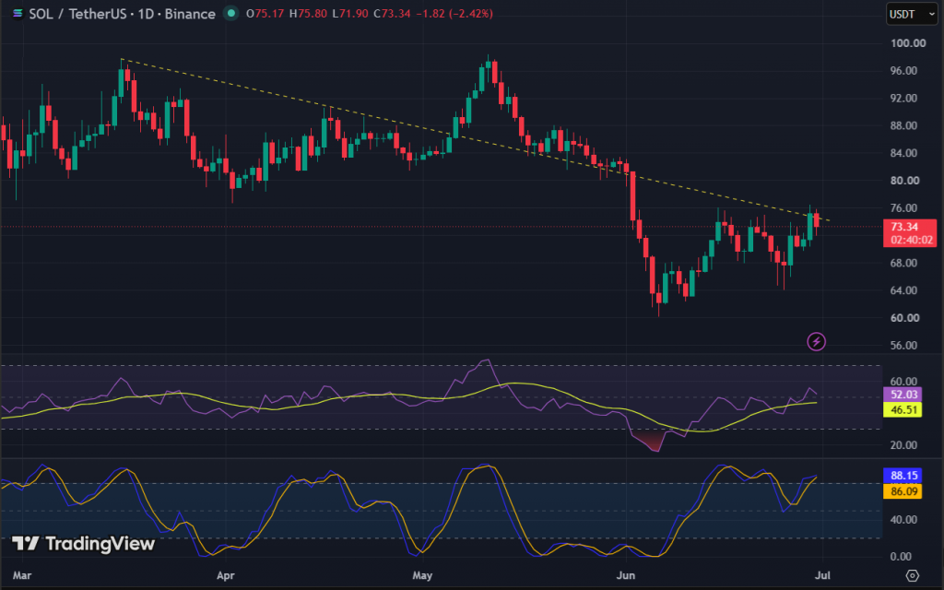Click the RSI moving average label 46.51

point(903,410)
